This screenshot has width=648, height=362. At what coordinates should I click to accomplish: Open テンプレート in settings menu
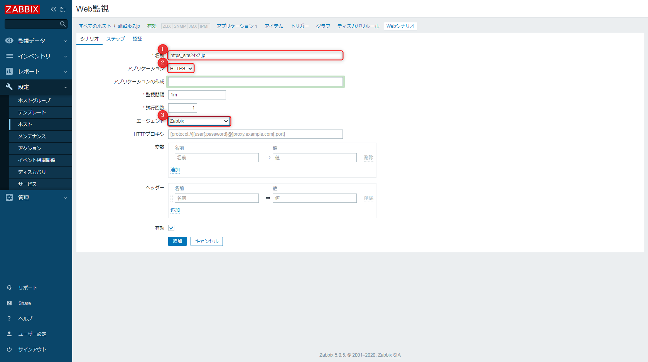(x=40, y=112)
